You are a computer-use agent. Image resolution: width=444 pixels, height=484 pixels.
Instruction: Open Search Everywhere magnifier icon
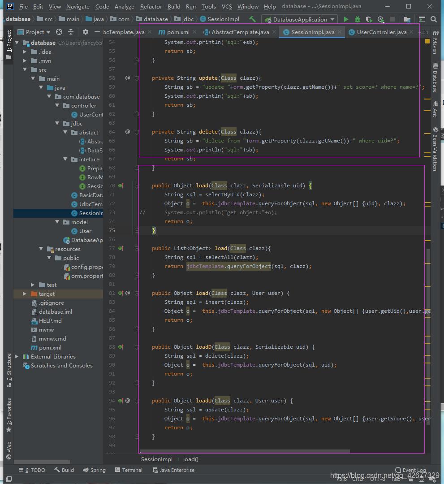coord(433,19)
